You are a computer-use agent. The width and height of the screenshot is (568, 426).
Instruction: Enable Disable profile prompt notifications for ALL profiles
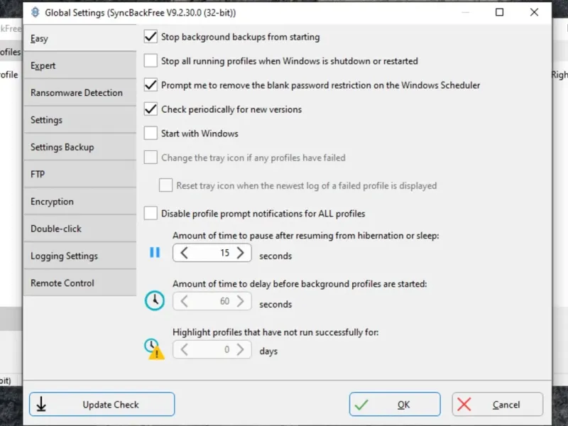coord(151,214)
